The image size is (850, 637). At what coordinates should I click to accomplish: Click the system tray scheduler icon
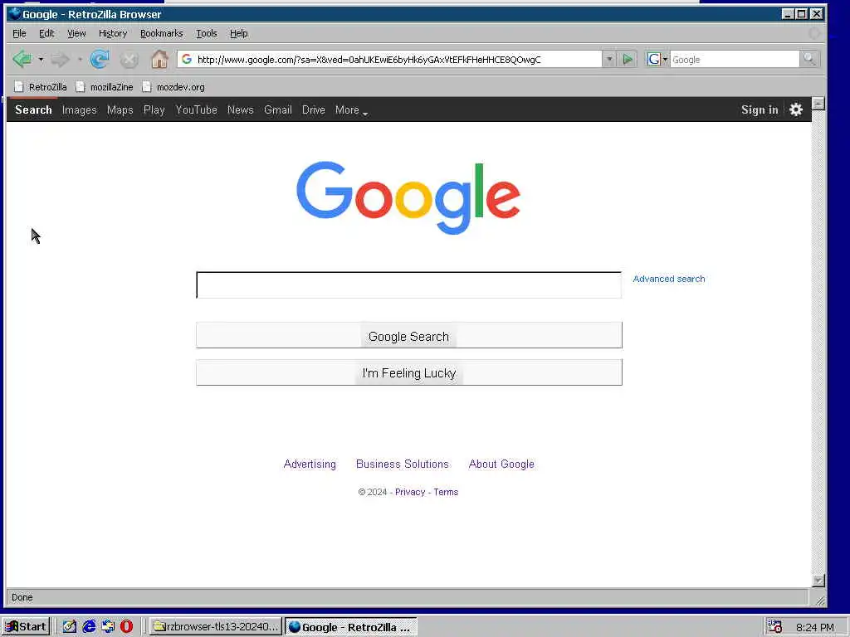tap(775, 627)
